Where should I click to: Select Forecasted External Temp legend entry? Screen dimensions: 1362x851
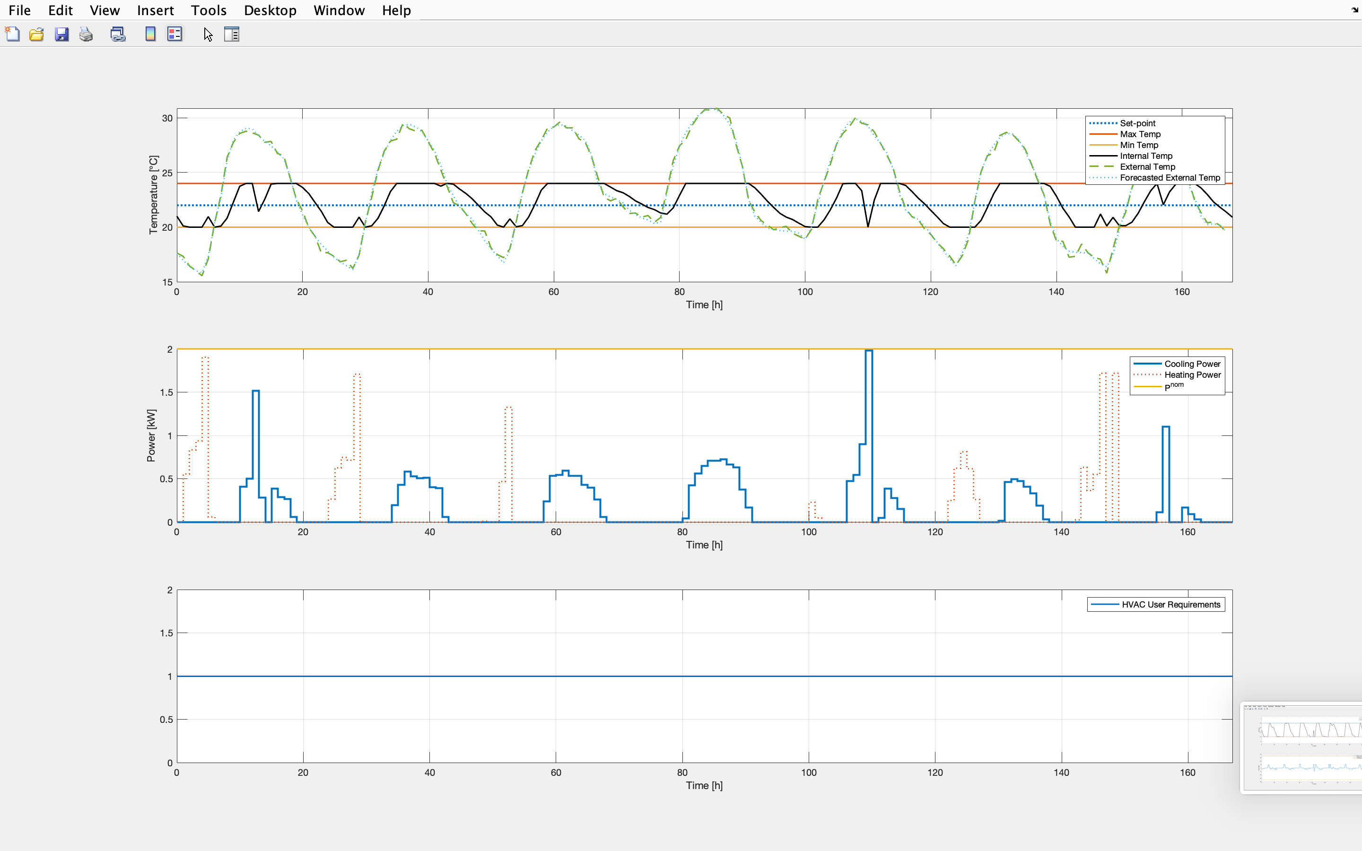(x=1154, y=178)
